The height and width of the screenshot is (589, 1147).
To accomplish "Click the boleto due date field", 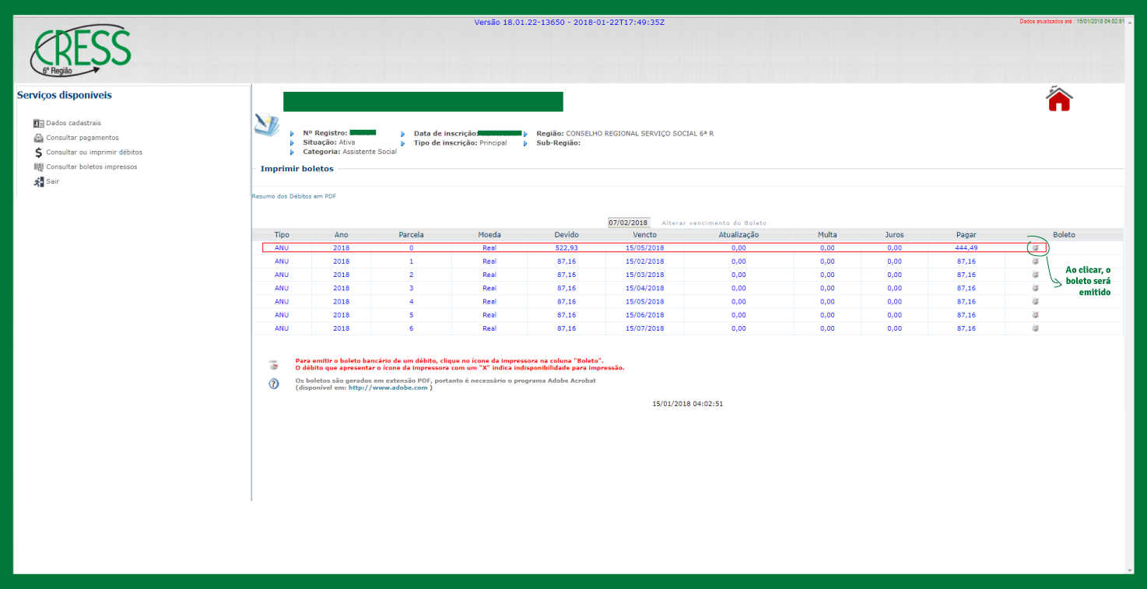I will [629, 223].
